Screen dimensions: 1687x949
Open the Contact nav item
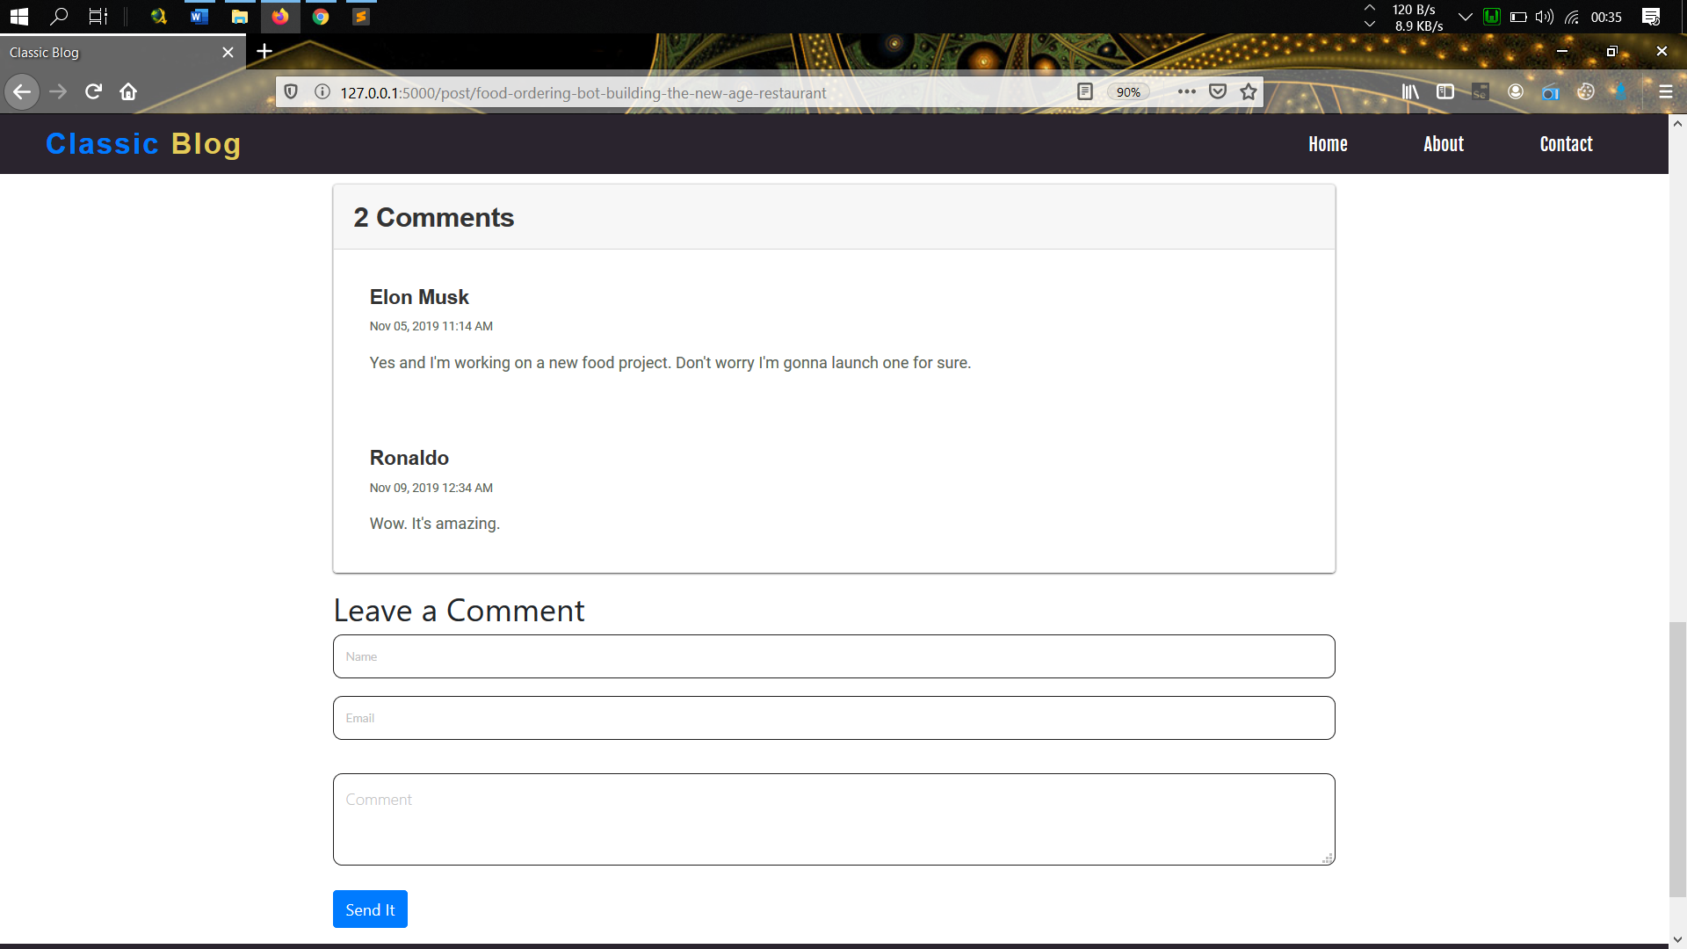click(1566, 144)
